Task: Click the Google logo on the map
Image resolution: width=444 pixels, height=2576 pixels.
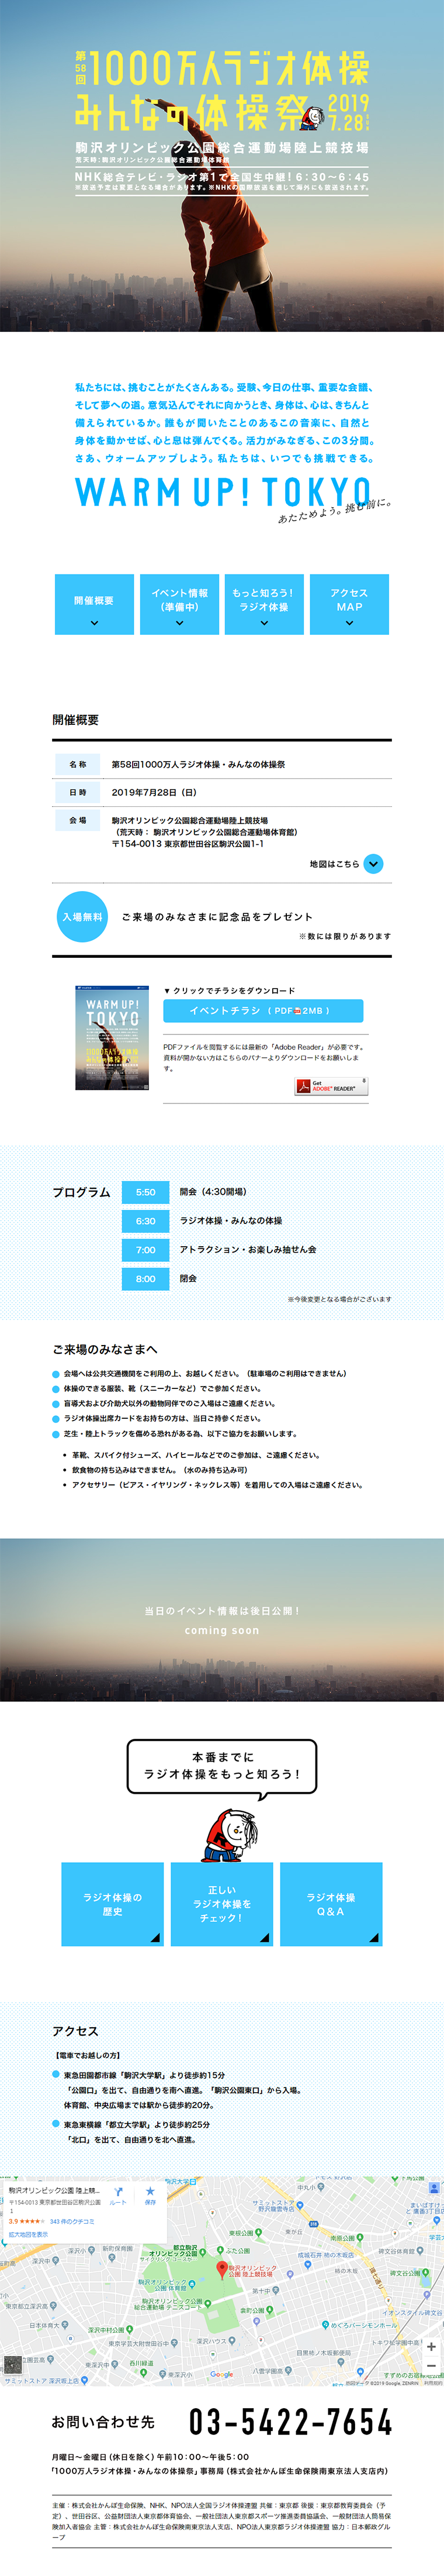Action: coord(221,2373)
